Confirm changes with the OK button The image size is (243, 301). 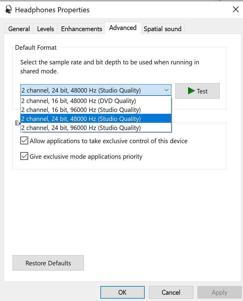click(x=123, y=292)
